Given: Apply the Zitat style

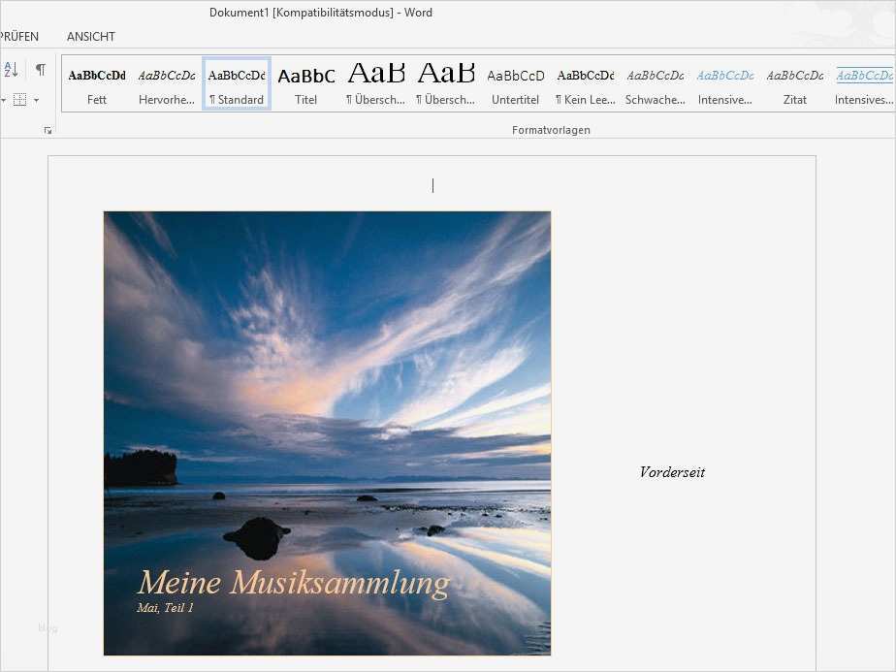Looking at the screenshot, I should 795,84.
